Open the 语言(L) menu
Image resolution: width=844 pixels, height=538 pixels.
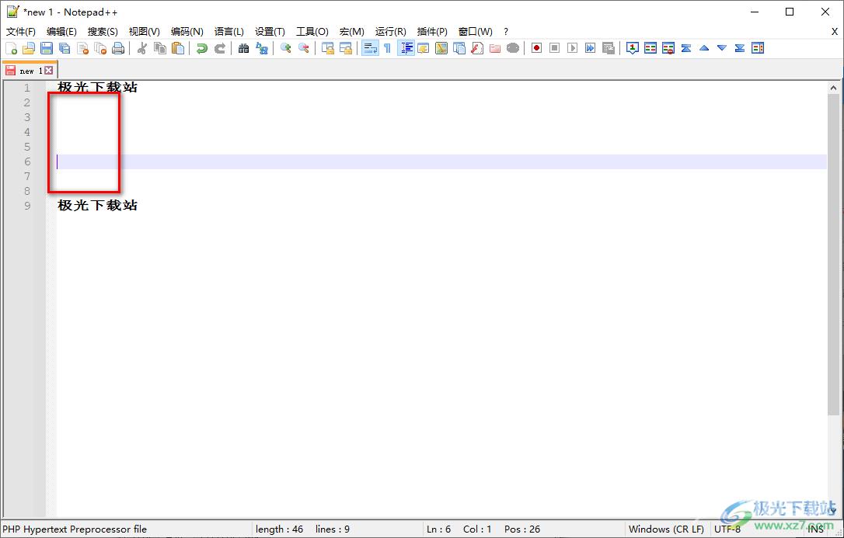(228, 32)
